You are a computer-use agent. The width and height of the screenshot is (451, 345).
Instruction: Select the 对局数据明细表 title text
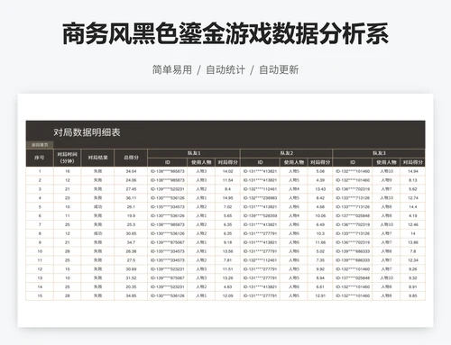(x=87, y=132)
